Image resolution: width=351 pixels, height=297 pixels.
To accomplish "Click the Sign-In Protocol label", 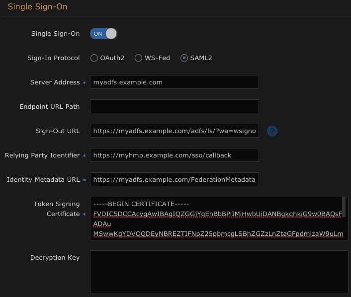I will click(x=53, y=58).
